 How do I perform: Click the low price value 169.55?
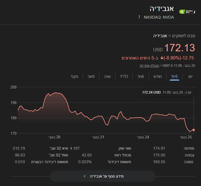[159, 162]
